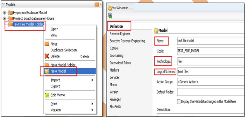Switch to the text file model tab
This screenshot has height=117, width=245.
pos(120,8)
